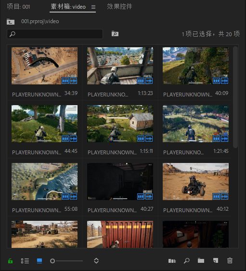Switch to the 效果控件 tab

119,7
